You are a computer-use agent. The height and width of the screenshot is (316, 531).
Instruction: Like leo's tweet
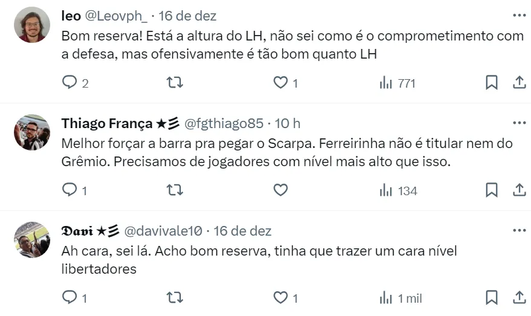pos(281,83)
